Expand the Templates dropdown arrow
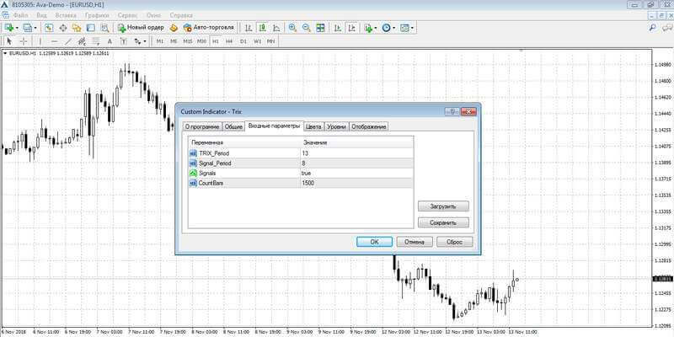This screenshot has height=337, width=674. pyautogui.click(x=412, y=28)
